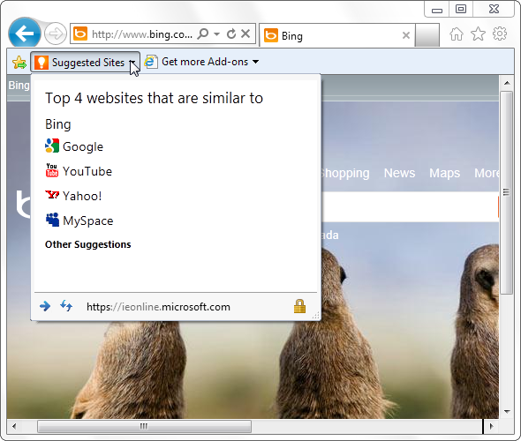Screen dimensions: 521x441
Task: Stop loading with the address bar X
Action: point(245,34)
